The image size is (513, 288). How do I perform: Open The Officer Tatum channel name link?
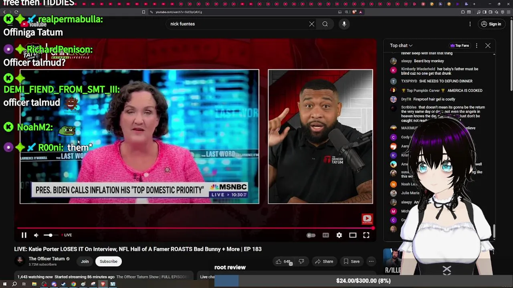[x=46, y=259]
